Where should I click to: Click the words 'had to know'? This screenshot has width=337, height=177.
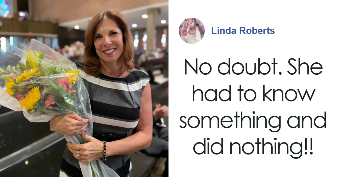(254, 94)
